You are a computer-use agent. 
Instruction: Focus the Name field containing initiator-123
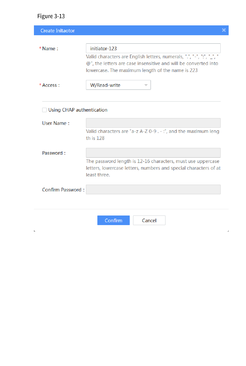(x=153, y=48)
